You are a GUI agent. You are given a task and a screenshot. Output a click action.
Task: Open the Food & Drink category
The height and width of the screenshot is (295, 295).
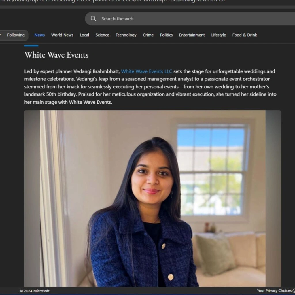[x=244, y=35]
